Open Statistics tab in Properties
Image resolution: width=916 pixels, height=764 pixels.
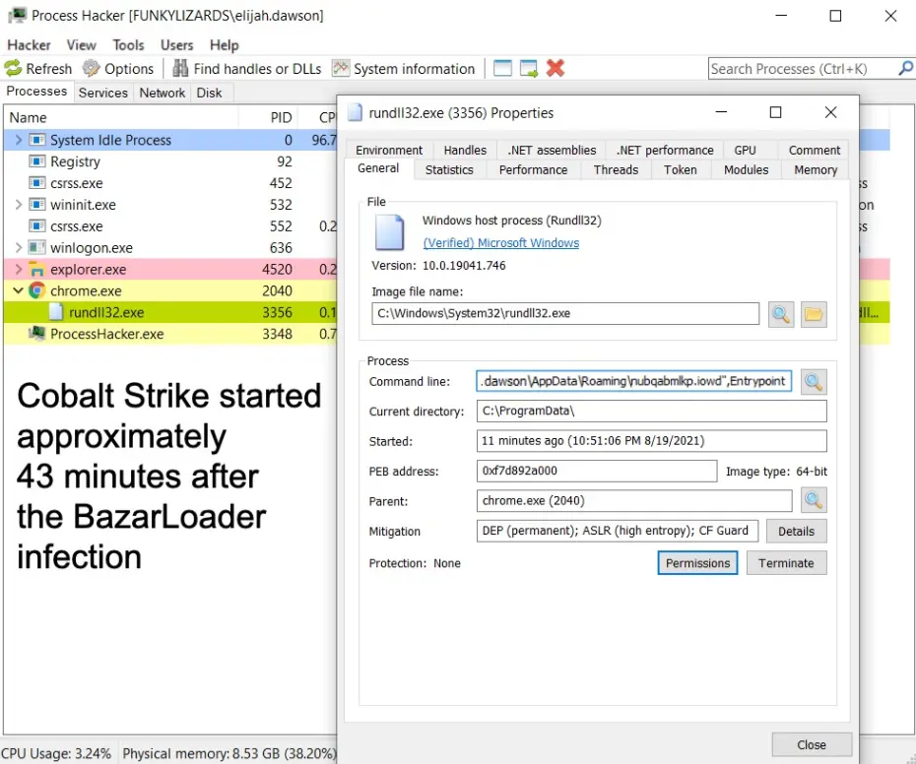[x=449, y=170]
